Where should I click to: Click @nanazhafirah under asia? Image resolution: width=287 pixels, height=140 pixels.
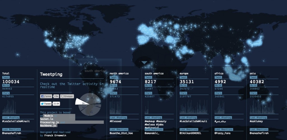[259, 133]
